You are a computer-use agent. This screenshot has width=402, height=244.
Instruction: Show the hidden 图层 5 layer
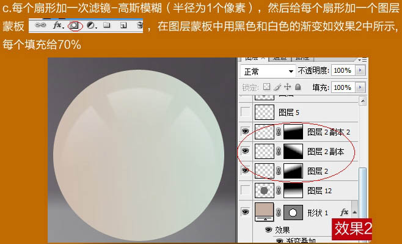[x=246, y=112]
